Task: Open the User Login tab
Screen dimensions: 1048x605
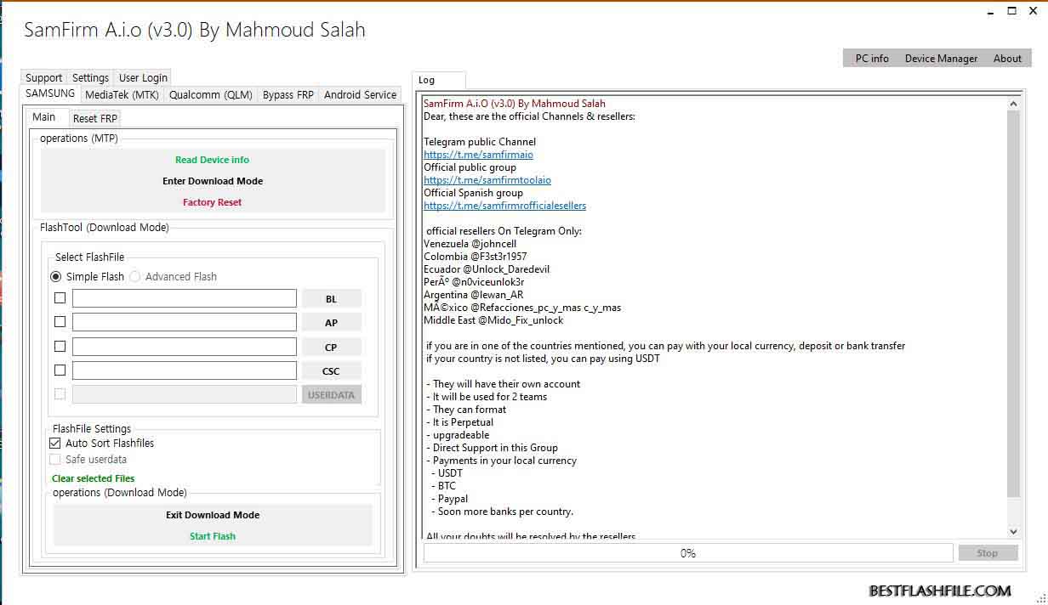Action: pos(143,77)
